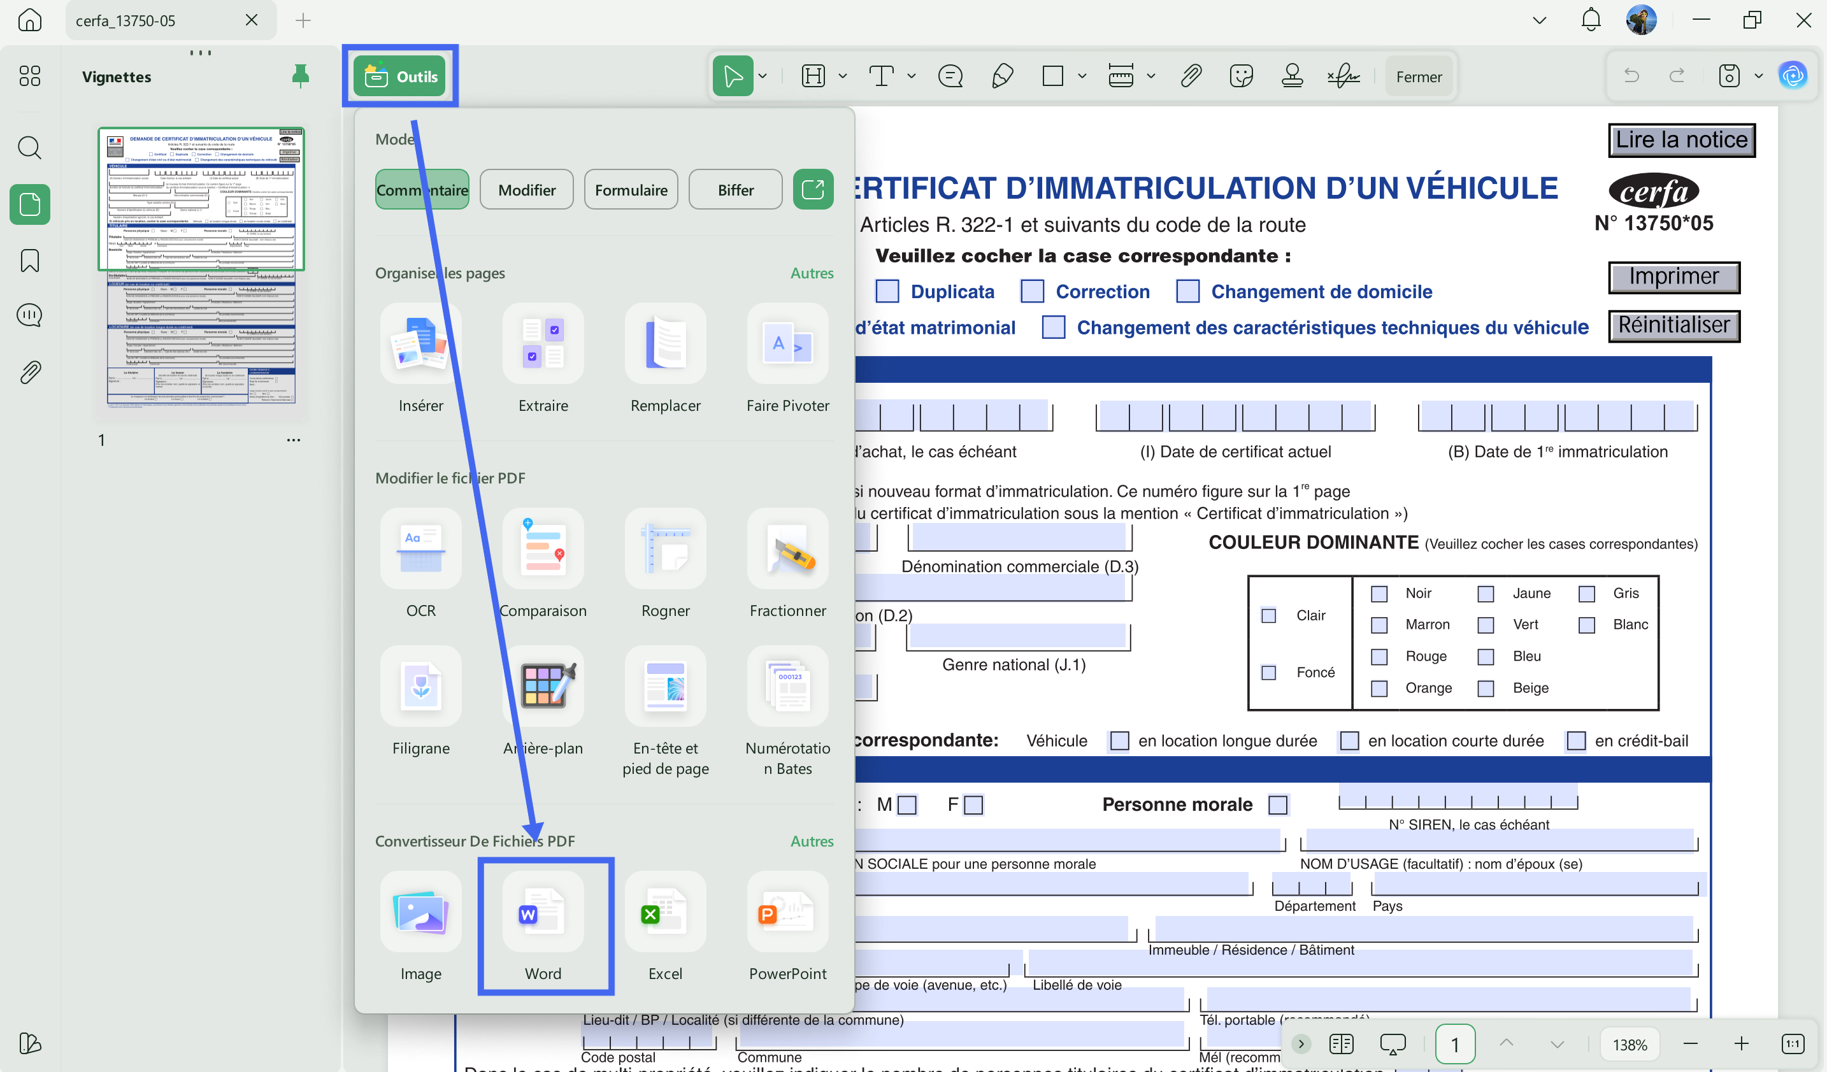Open the Outils tools menu
The height and width of the screenshot is (1072, 1827).
(399, 76)
